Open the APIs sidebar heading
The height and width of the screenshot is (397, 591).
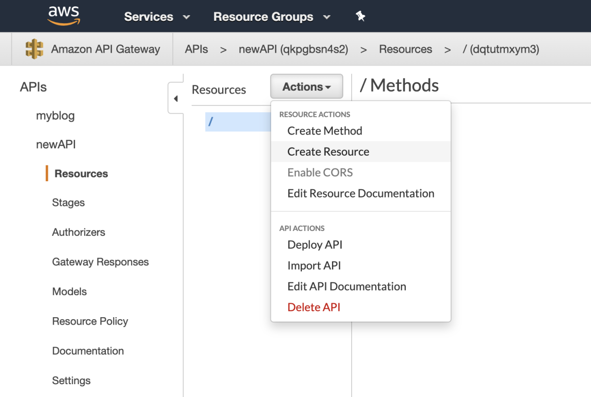coord(33,87)
